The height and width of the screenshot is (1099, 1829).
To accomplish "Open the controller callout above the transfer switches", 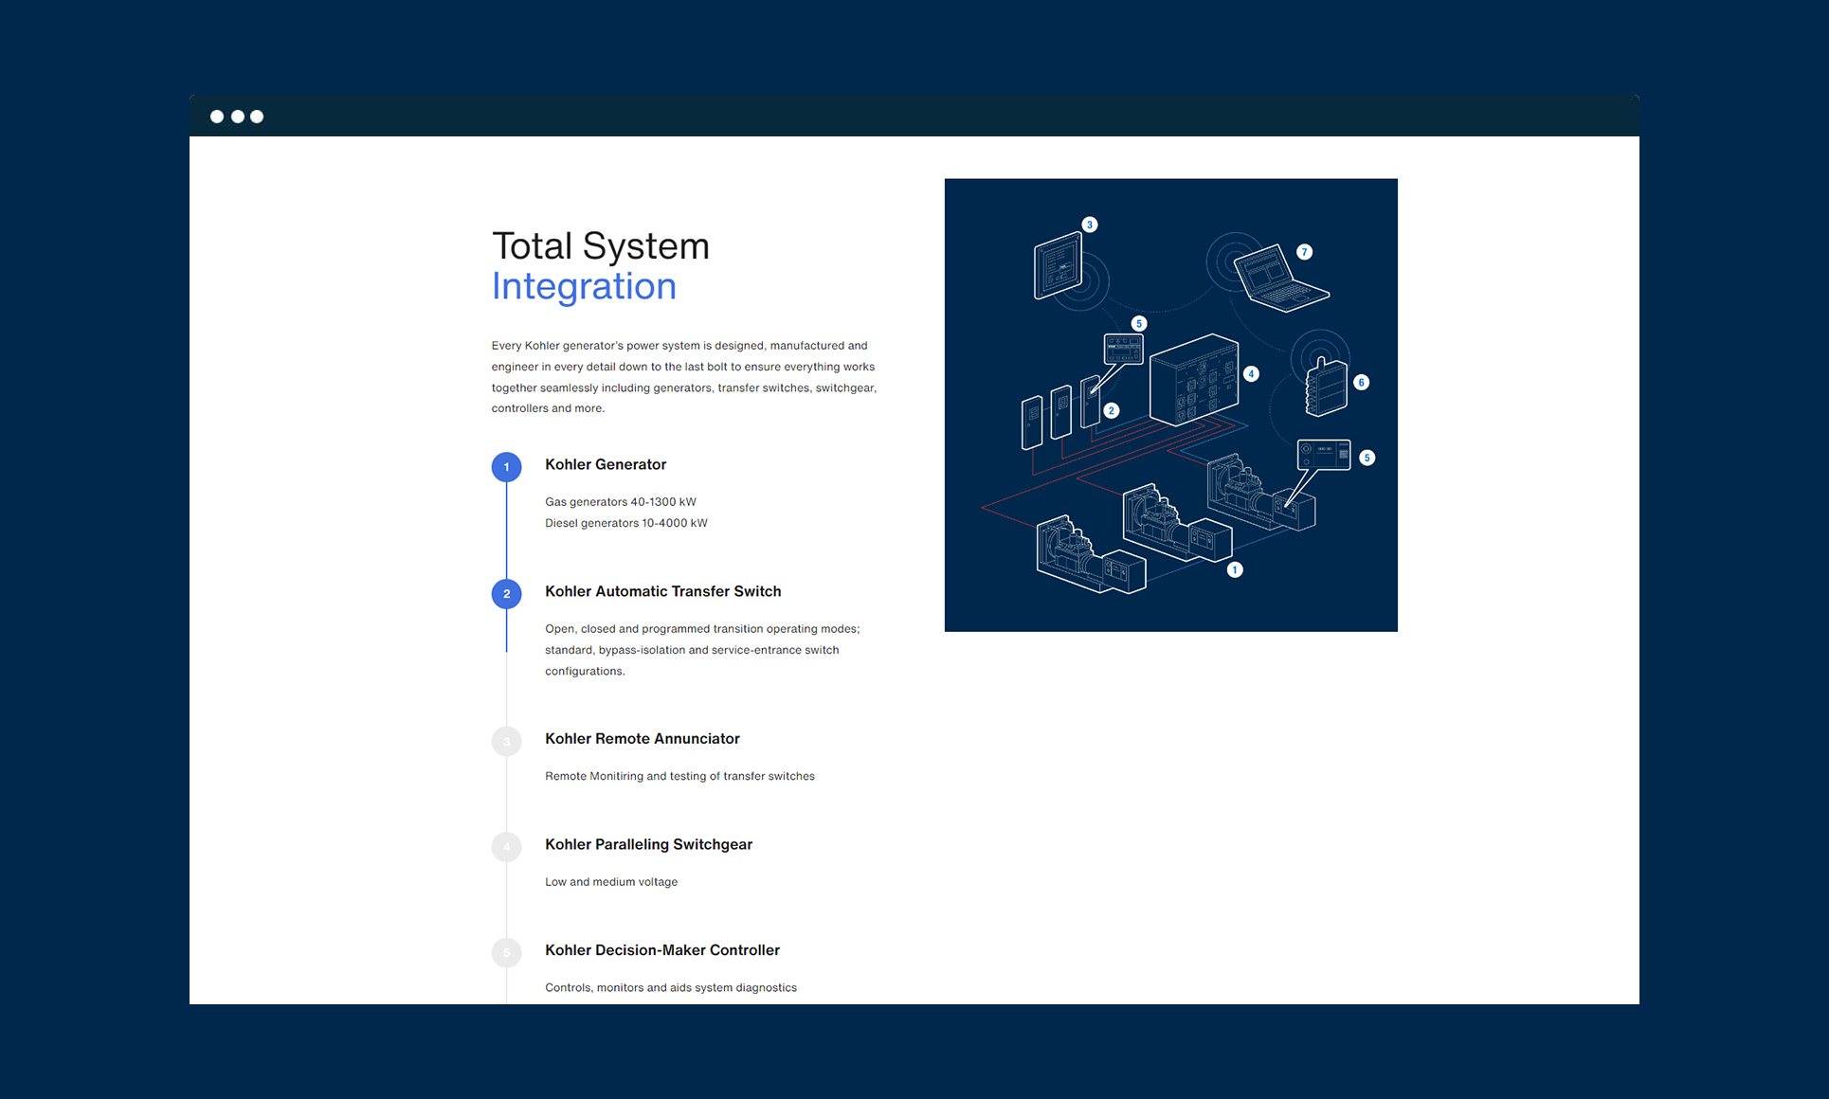I will (1123, 350).
